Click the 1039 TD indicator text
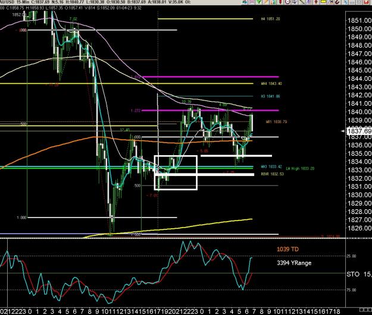This screenshot has height=315, width=372. point(287,249)
